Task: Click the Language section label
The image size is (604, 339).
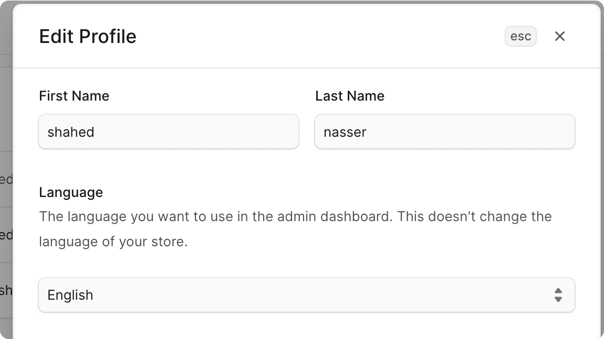Action: pos(70,192)
